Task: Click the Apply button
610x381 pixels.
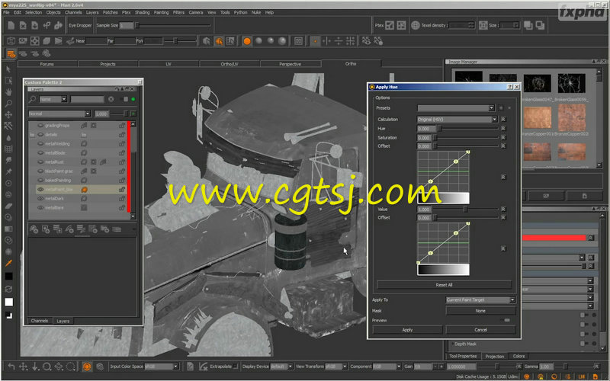Action: point(407,330)
